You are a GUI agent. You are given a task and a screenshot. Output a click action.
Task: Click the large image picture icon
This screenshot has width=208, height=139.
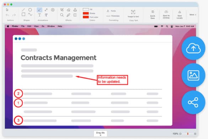(193, 75)
